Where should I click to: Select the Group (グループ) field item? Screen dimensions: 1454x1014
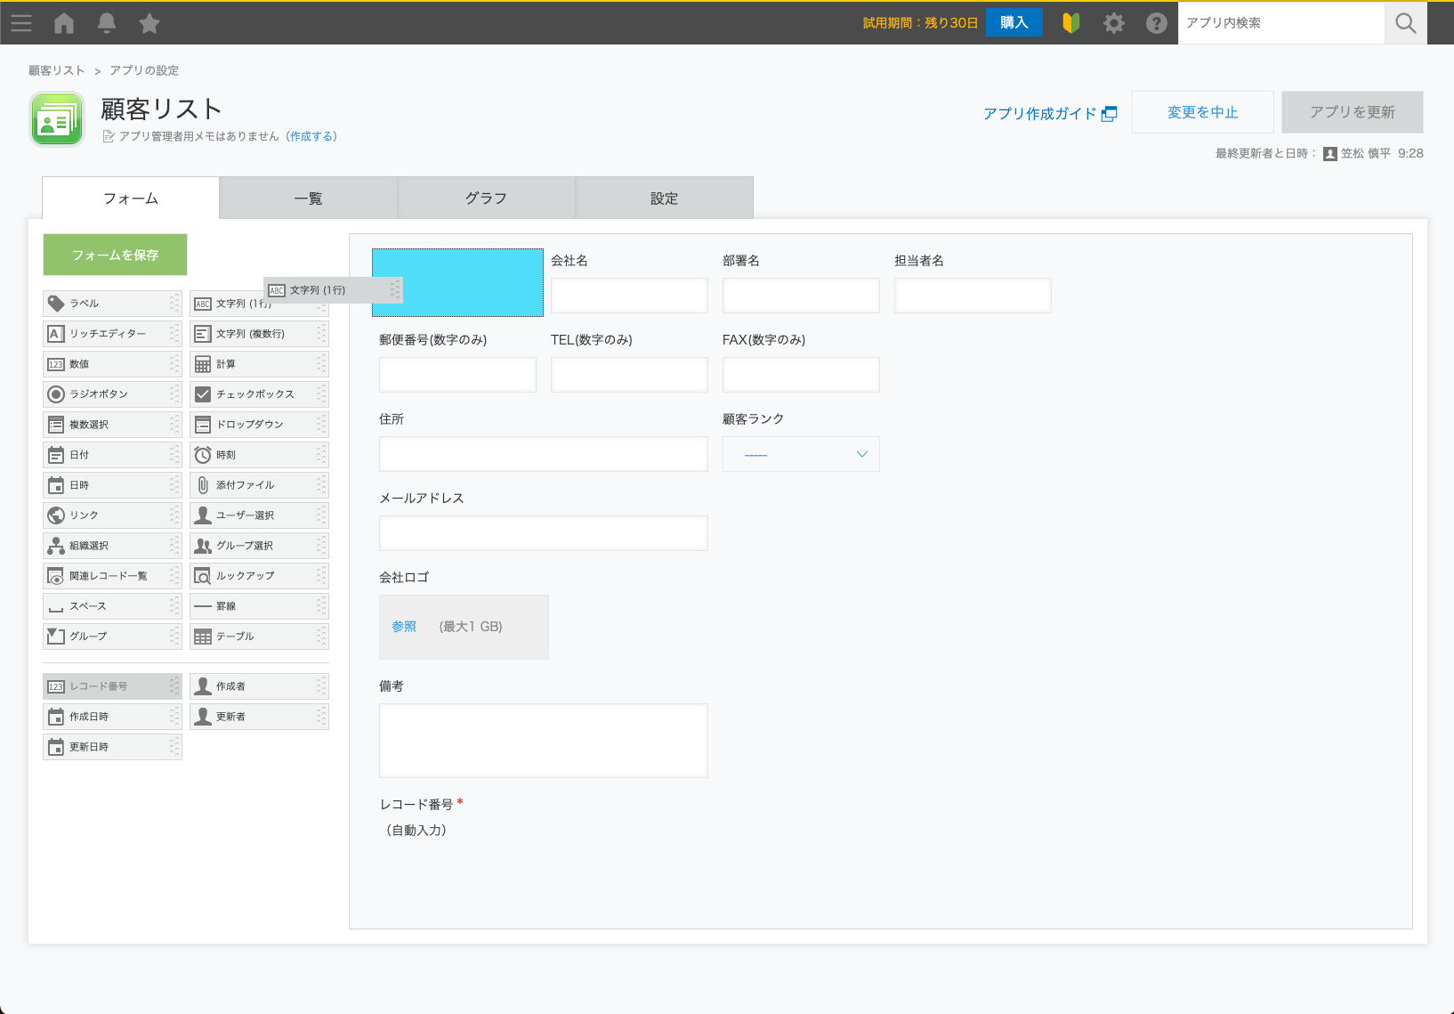tap(111, 637)
